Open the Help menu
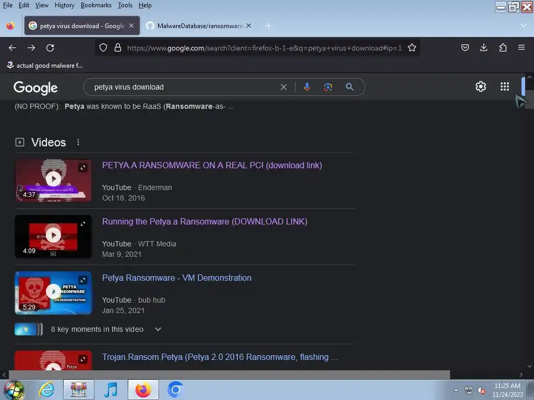This screenshot has height=400, width=534. (x=145, y=5)
